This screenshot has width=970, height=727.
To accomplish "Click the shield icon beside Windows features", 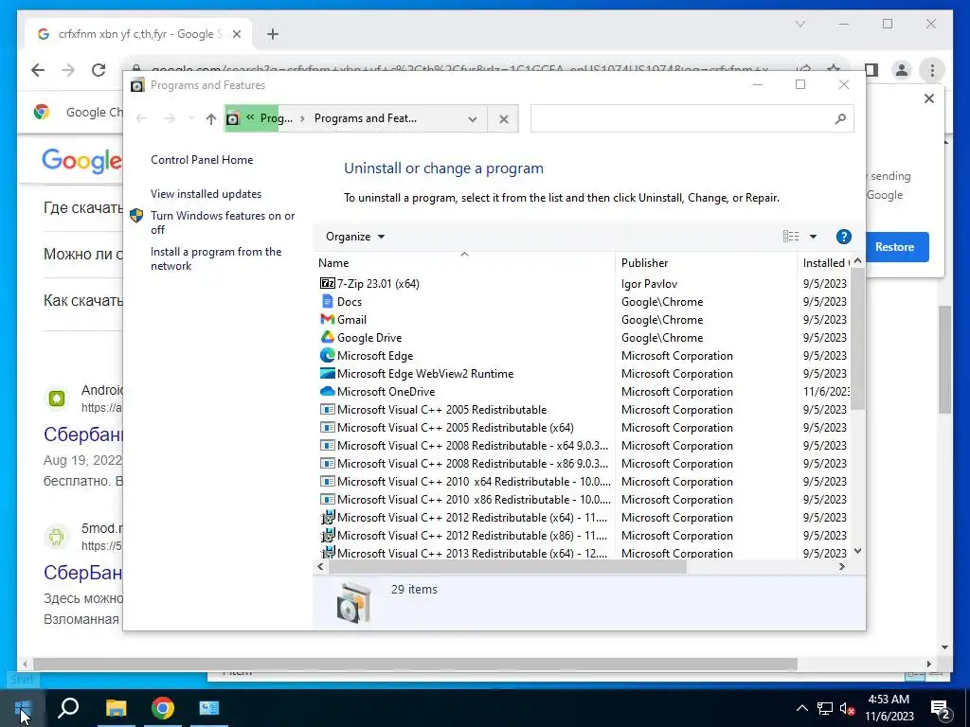I will click(x=136, y=216).
